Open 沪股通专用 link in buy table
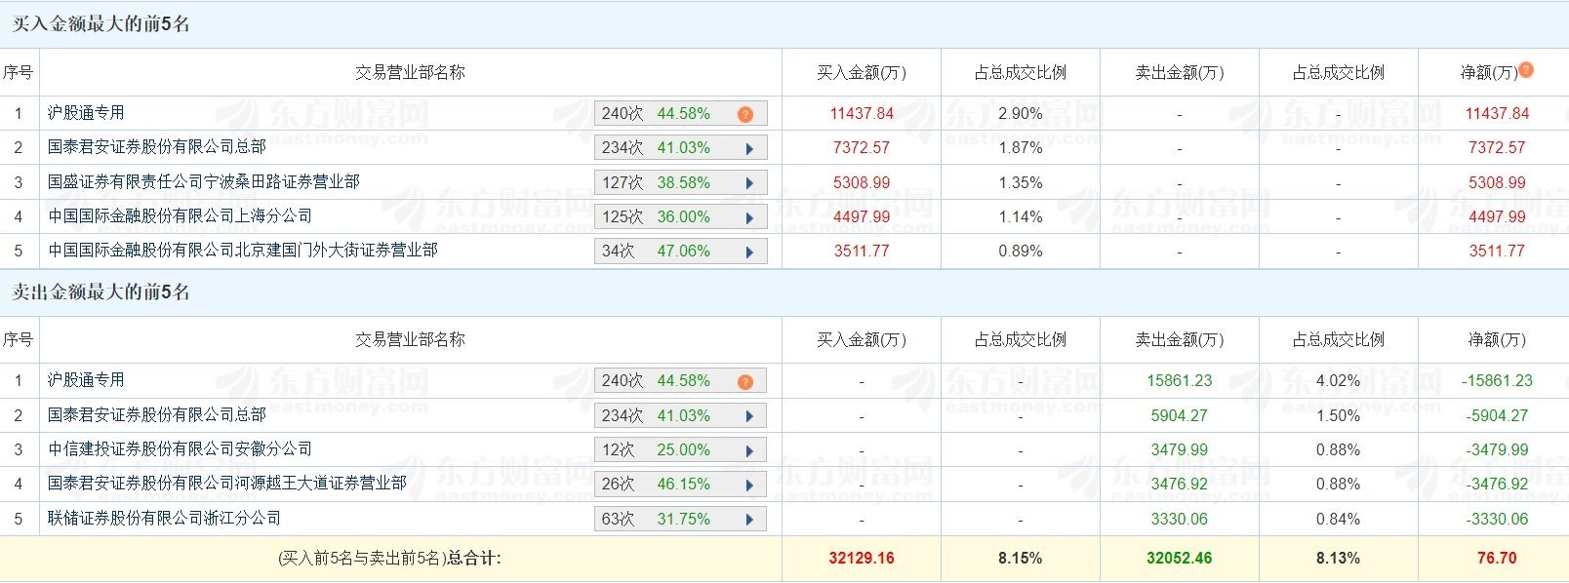This screenshot has height=583, width=1569. (x=86, y=113)
